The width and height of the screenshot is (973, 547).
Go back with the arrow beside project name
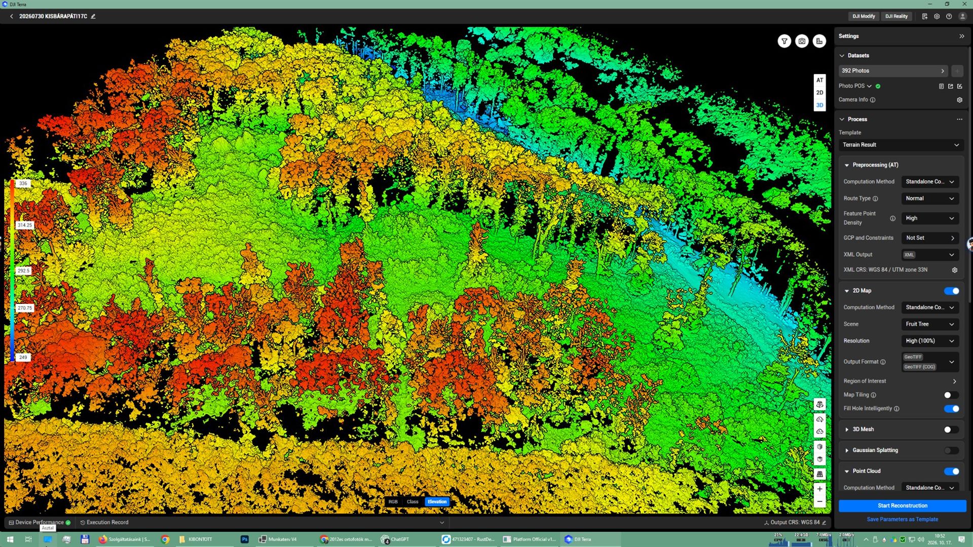[12, 16]
